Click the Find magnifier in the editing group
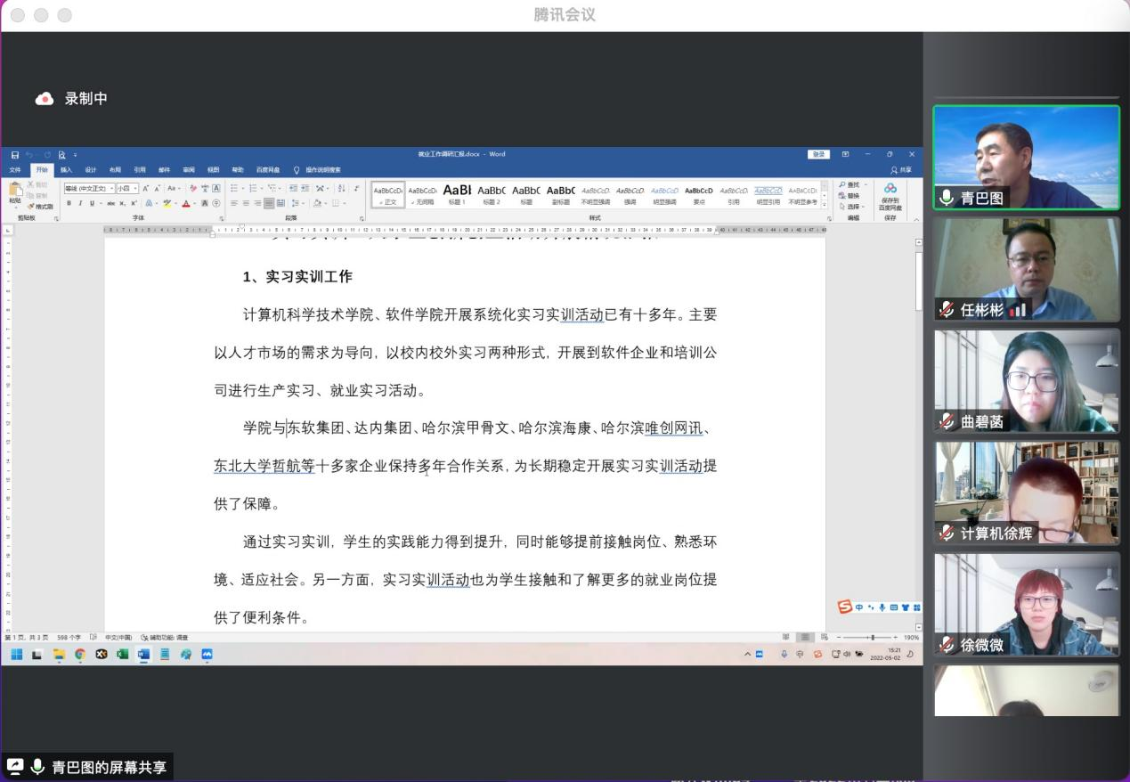The width and height of the screenshot is (1130, 782). [x=842, y=185]
